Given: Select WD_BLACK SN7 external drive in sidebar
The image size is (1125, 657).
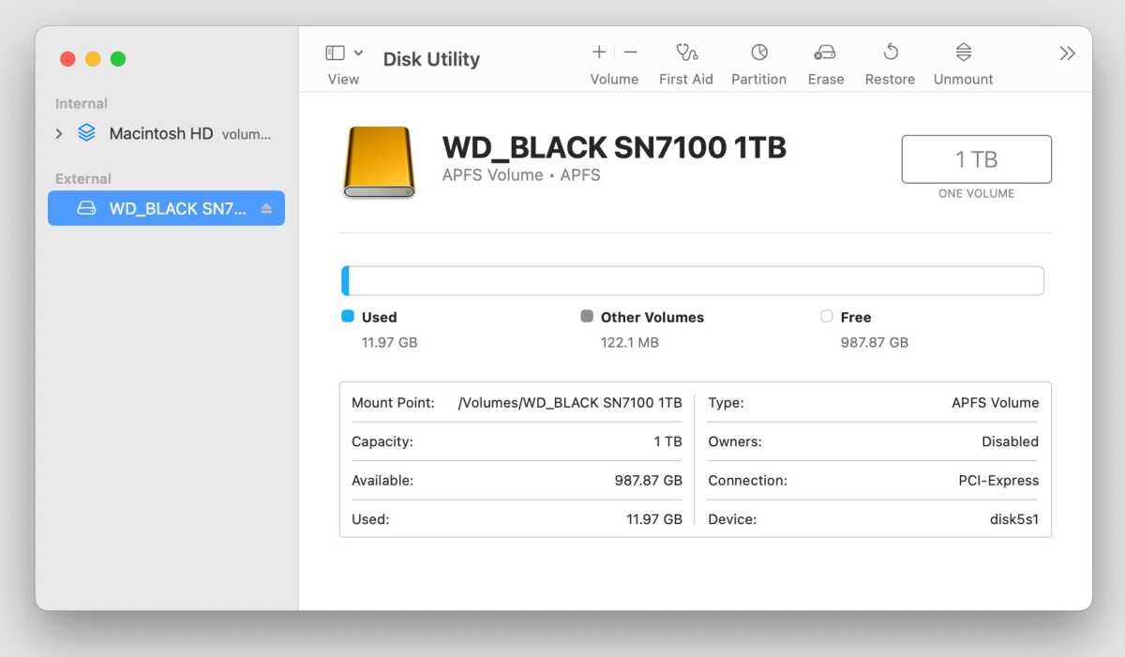Looking at the screenshot, I should 166,208.
